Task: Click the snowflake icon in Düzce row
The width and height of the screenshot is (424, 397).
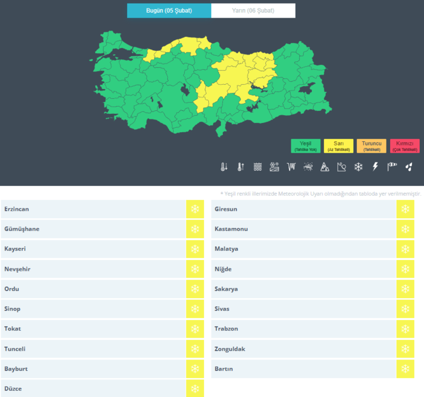Action: coord(195,389)
